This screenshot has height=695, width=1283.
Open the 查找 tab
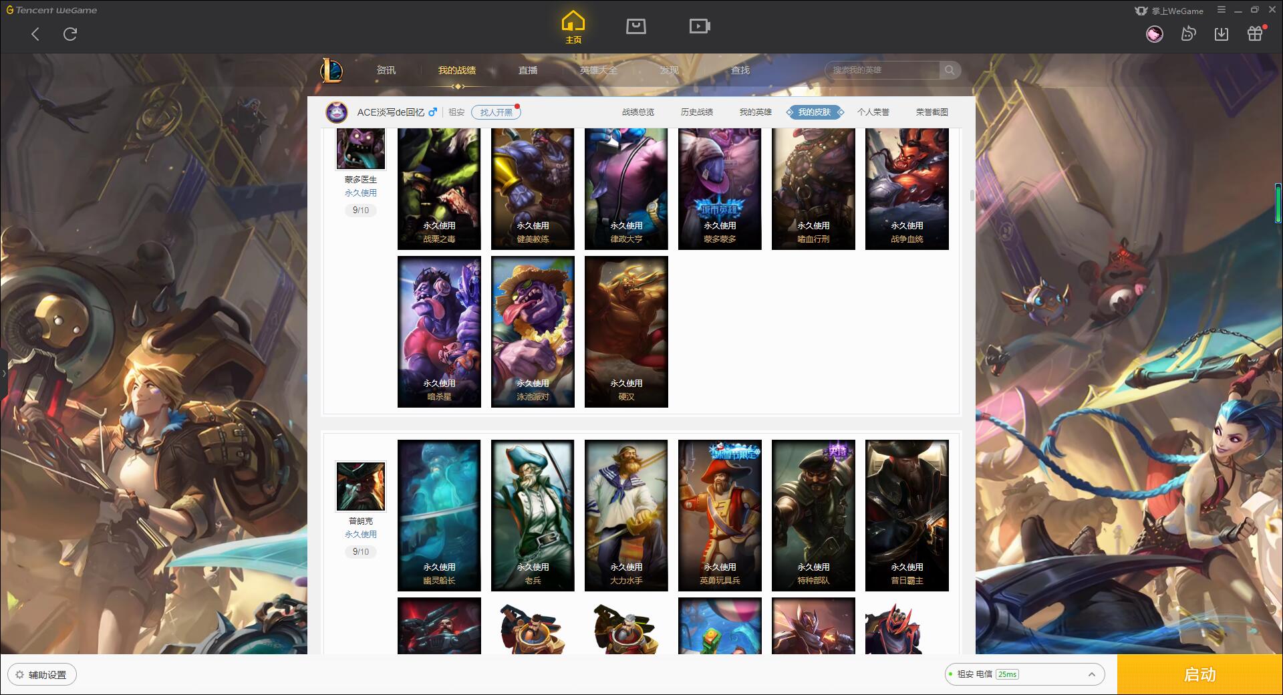(x=740, y=70)
